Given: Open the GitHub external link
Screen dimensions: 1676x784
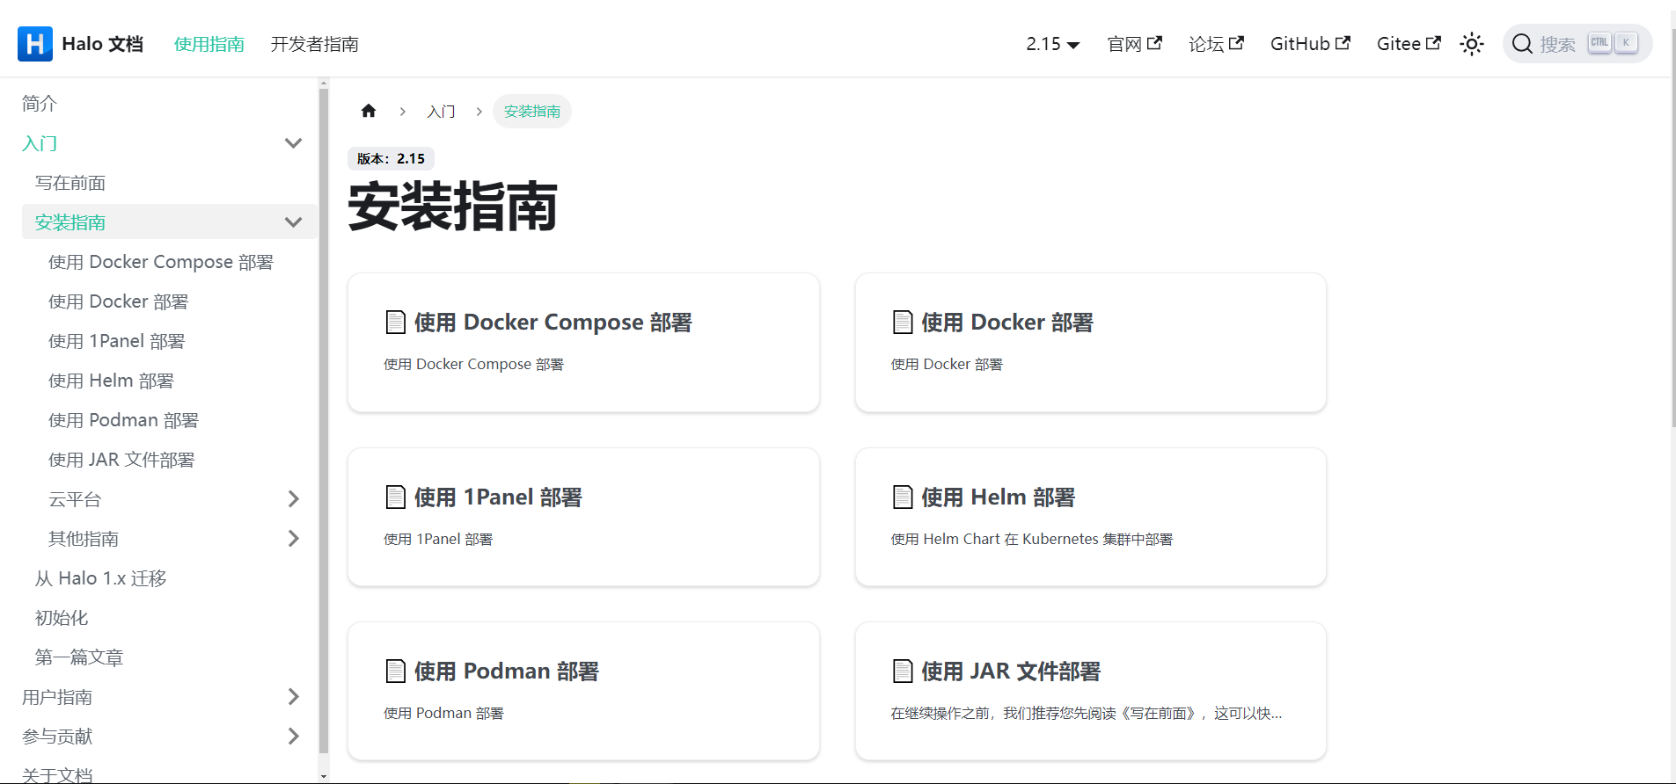Looking at the screenshot, I should (1309, 44).
